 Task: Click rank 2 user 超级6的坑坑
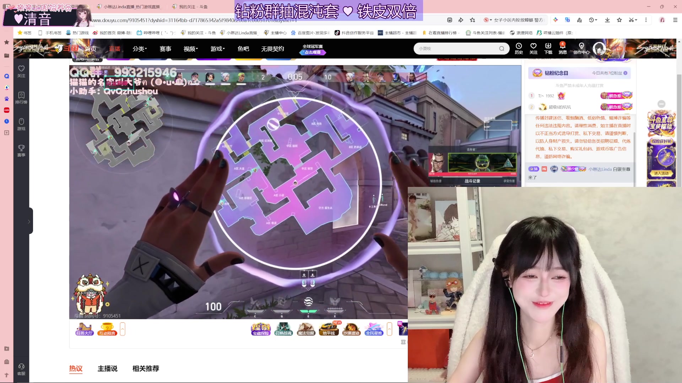pos(559,107)
